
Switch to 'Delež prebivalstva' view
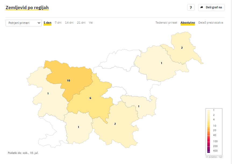[210, 23]
